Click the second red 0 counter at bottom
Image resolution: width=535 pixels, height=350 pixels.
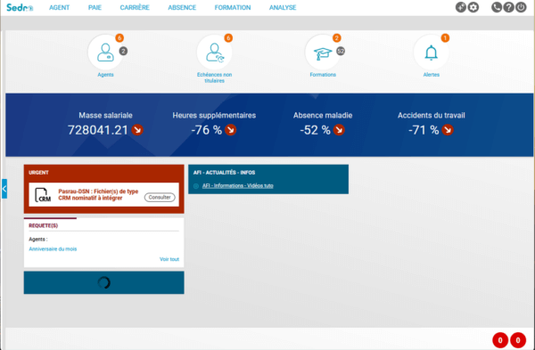(x=518, y=340)
